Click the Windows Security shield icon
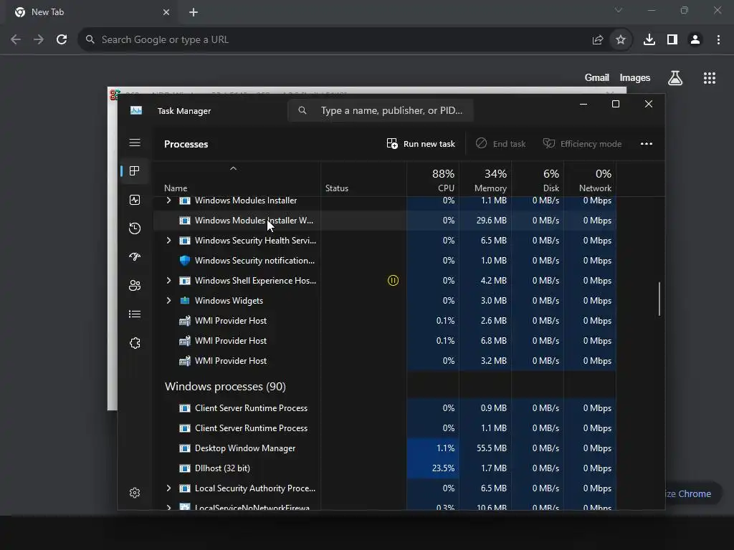The width and height of the screenshot is (734, 550). (x=185, y=261)
